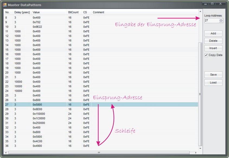Click the vertical scrollbar thumb
Image resolution: width=229 pixels, height=158 pixels.
200,94
